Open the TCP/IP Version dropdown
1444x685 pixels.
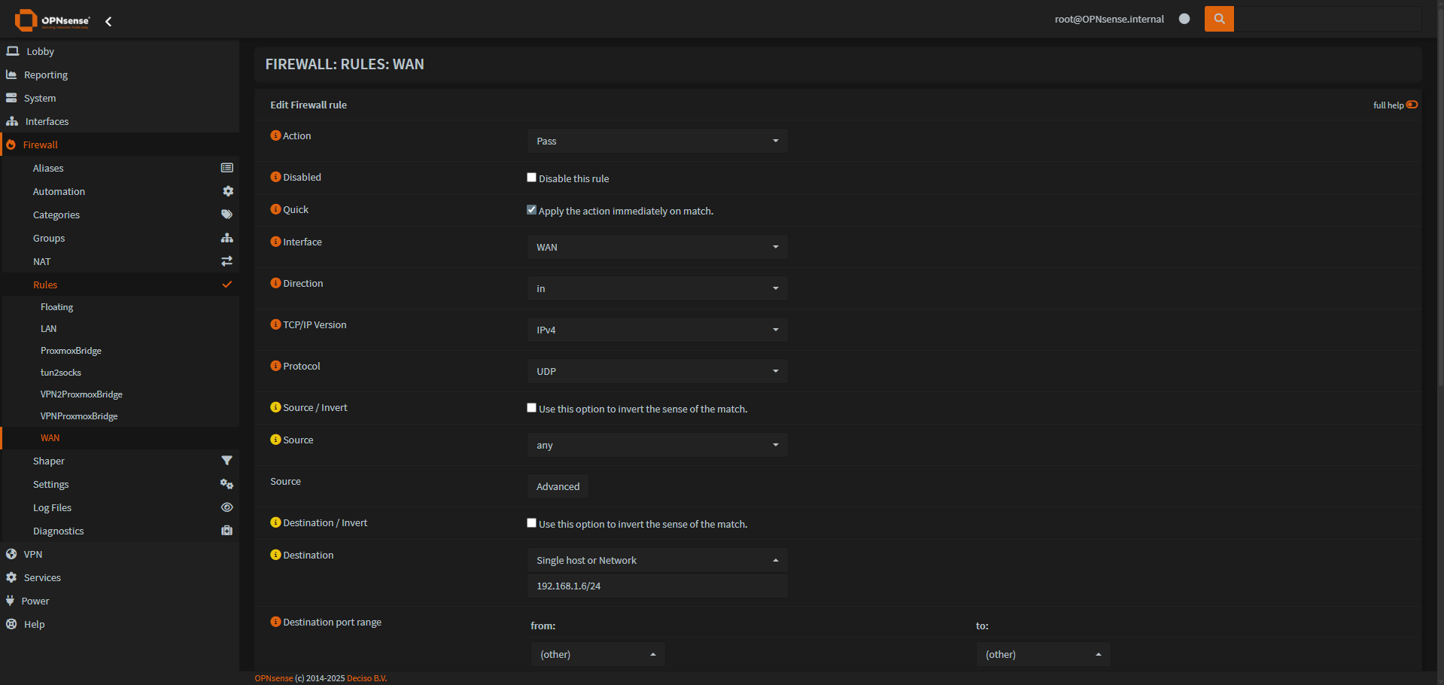[x=657, y=330]
